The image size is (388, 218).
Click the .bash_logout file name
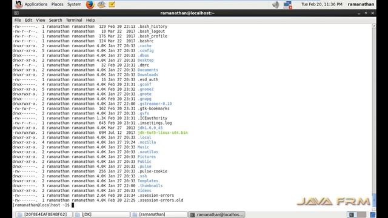151,31
